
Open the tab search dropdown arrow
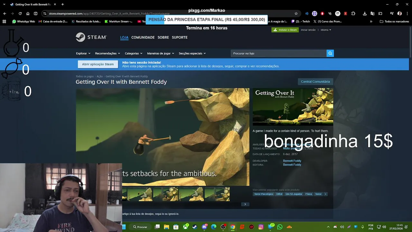(x=4, y=4)
